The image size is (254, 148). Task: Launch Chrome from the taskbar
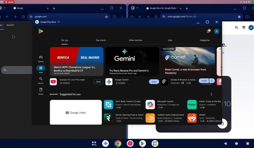coord(118,144)
